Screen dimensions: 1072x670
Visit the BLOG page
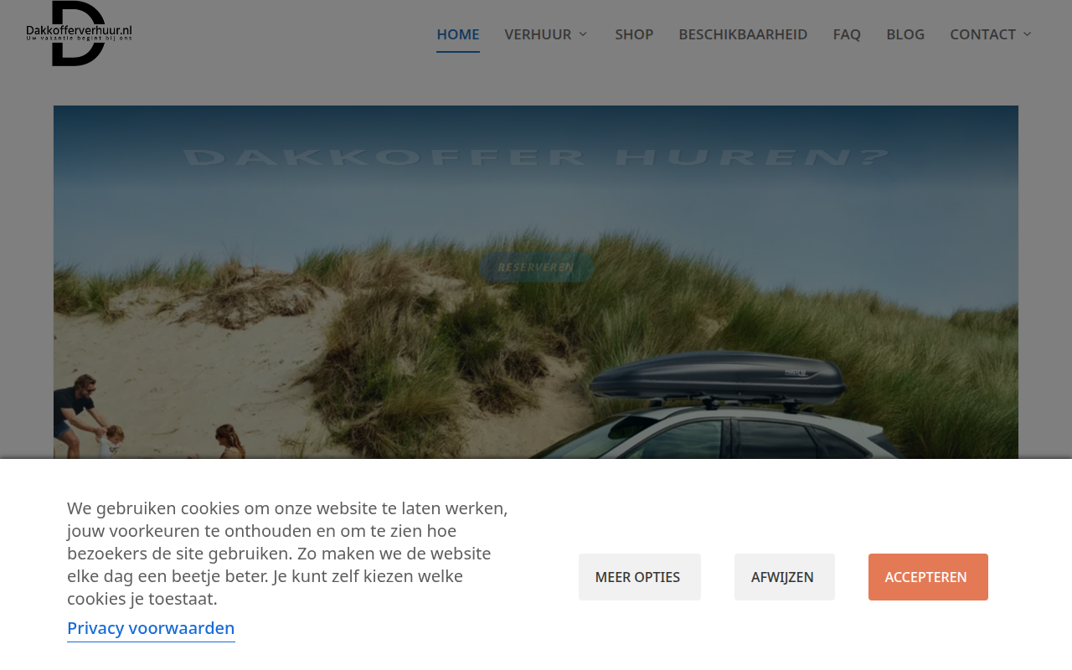pos(905,34)
